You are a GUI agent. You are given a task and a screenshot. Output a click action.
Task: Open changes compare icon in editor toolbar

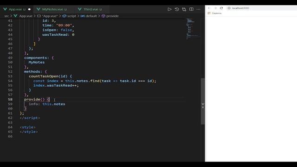pyautogui.click(x=184, y=9)
